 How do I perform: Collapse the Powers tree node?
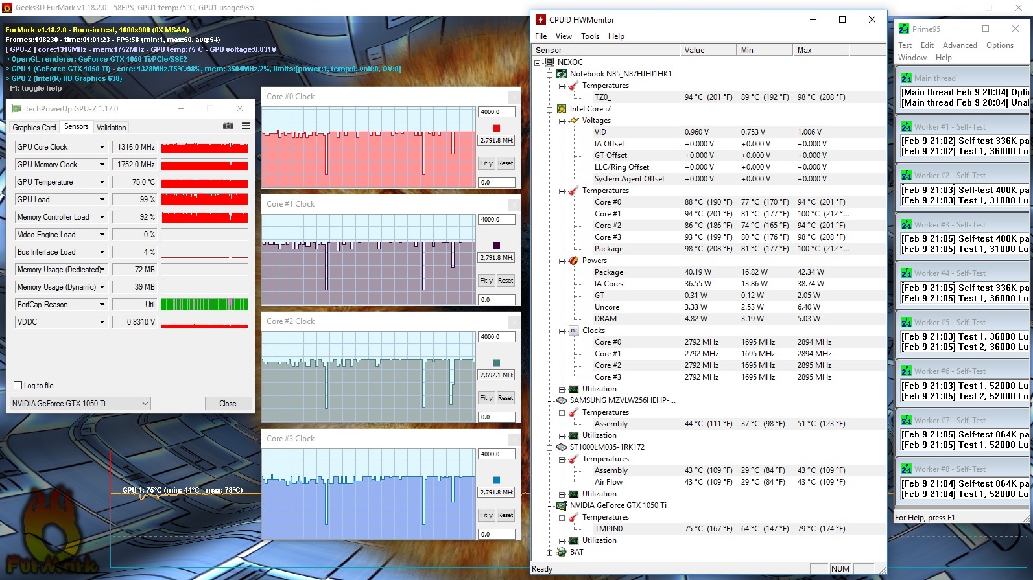click(x=562, y=261)
